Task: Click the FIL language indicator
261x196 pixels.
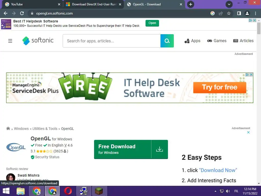Action: point(236,191)
